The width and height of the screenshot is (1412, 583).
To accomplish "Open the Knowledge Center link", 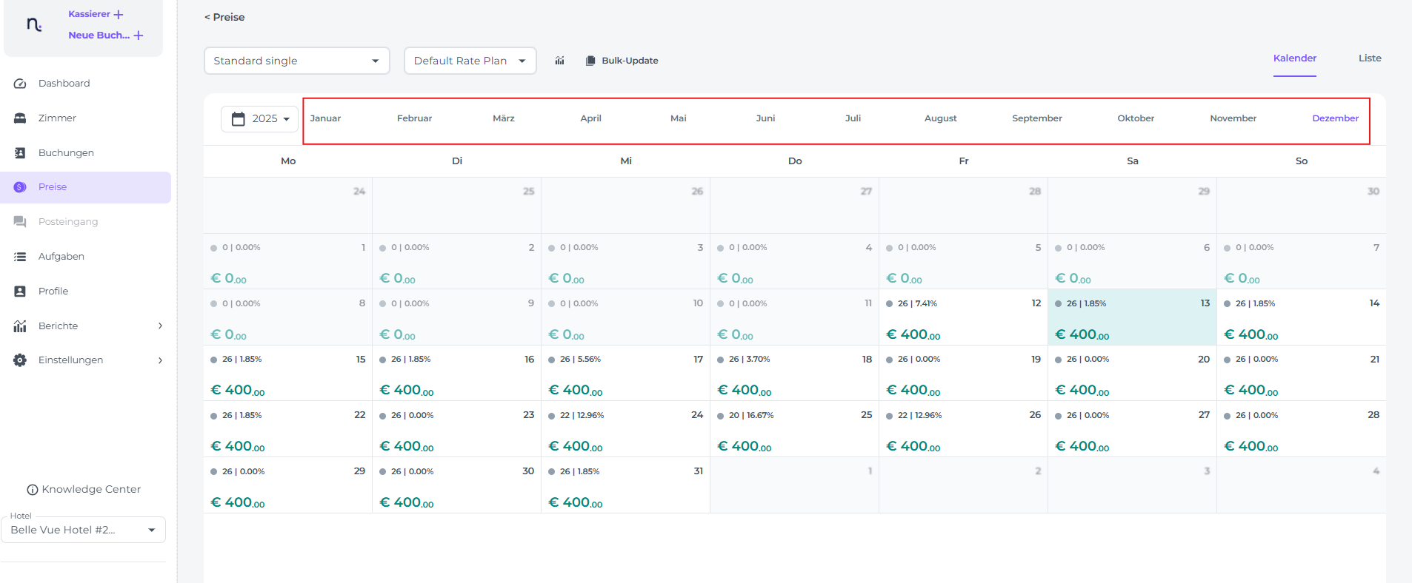I will click(x=84, y=490).
